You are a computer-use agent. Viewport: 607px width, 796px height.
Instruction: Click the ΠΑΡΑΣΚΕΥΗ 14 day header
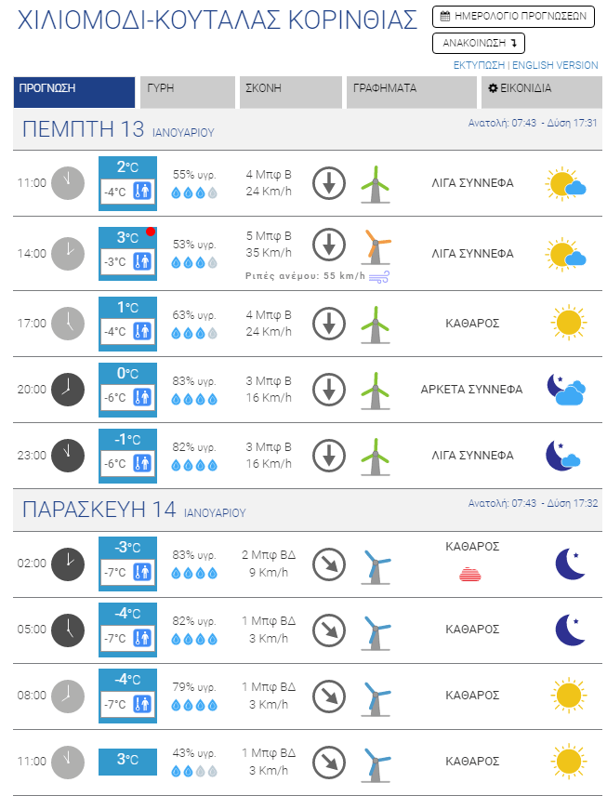tap(99, 509)
